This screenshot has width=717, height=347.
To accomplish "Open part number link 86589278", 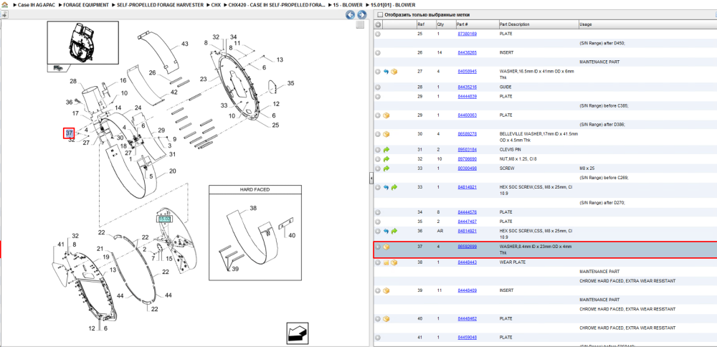I will (467, 134).
